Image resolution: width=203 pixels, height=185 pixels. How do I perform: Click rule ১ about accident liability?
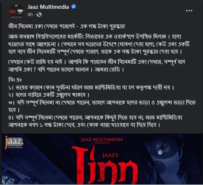(91, 88)
